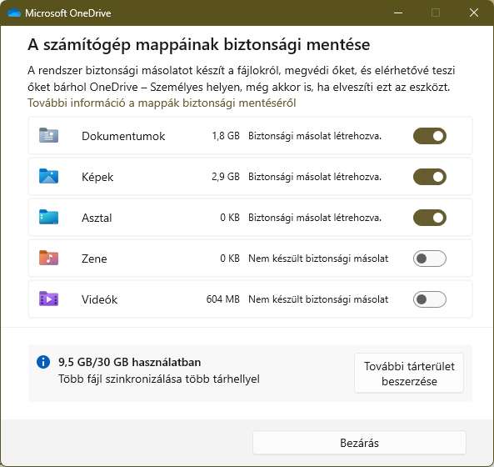Enable backup for the Zene folder
This screenshot has width=494, height=467.
[430, 259]
